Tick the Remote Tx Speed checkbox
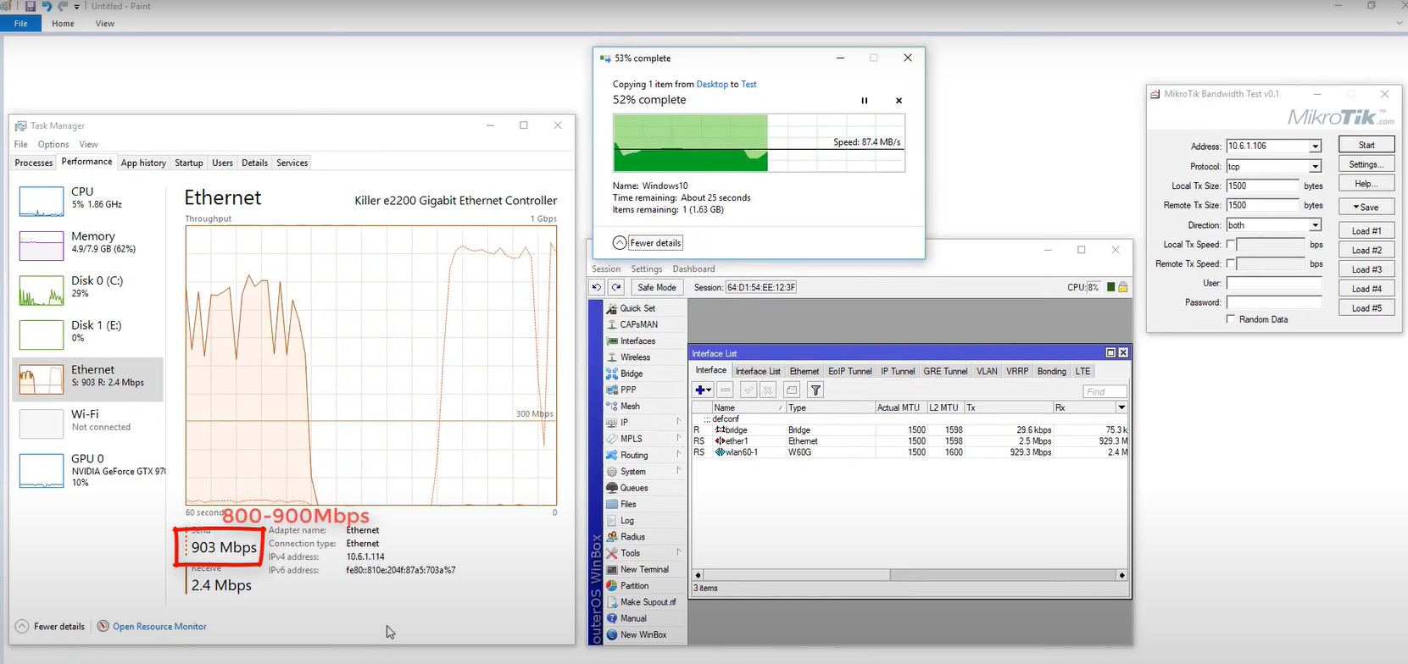 [1231, 264]
